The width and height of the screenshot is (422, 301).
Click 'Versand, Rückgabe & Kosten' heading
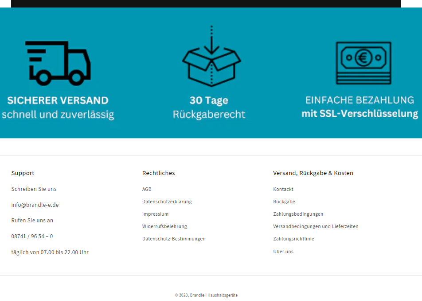pyautogui.click(x=313, y=173)
